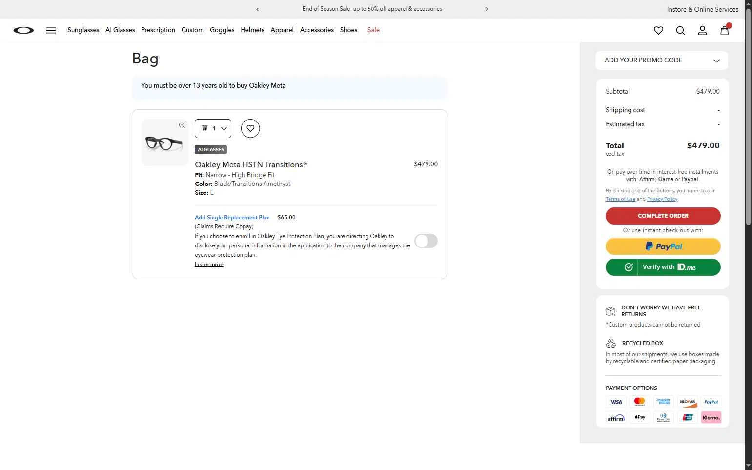Click Verify with ID.me button
This screenshot has height=470, width=752.
tap(663, 267)
